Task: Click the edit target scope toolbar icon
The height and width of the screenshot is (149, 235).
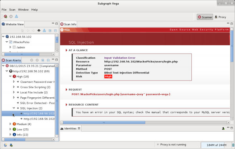Action: coord(16,16)
